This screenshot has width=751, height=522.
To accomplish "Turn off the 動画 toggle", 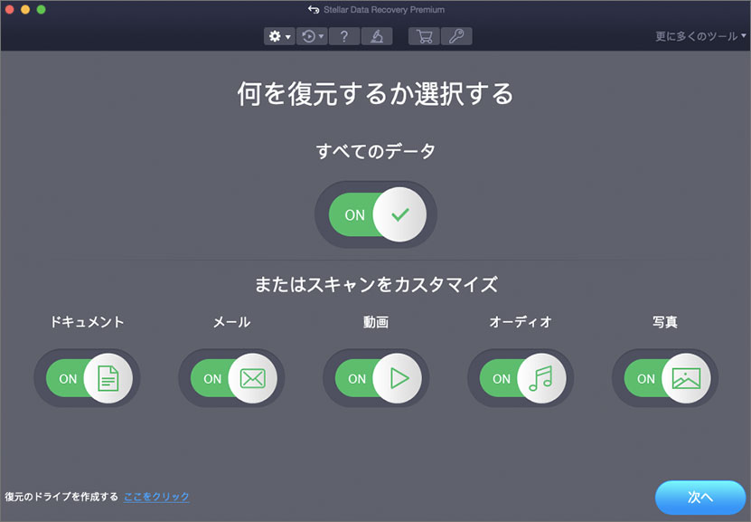I will click(376, 378).
